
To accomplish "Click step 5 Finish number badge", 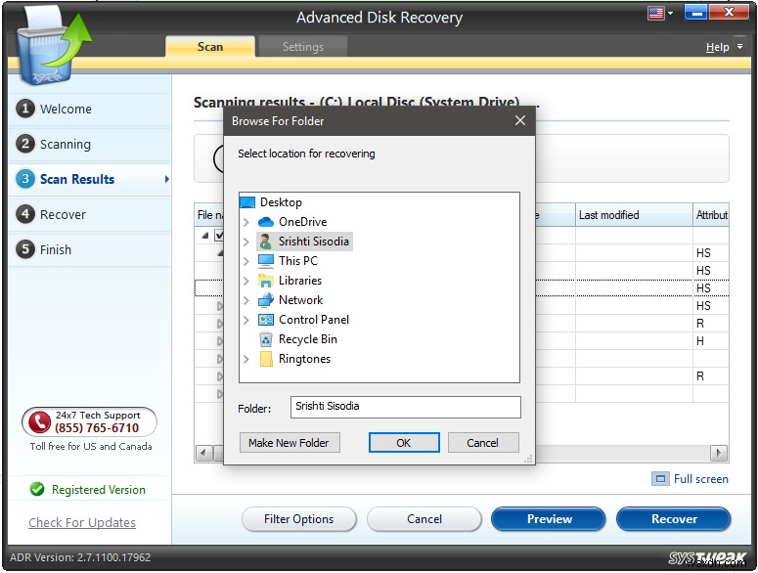I will tap(25, 249).
